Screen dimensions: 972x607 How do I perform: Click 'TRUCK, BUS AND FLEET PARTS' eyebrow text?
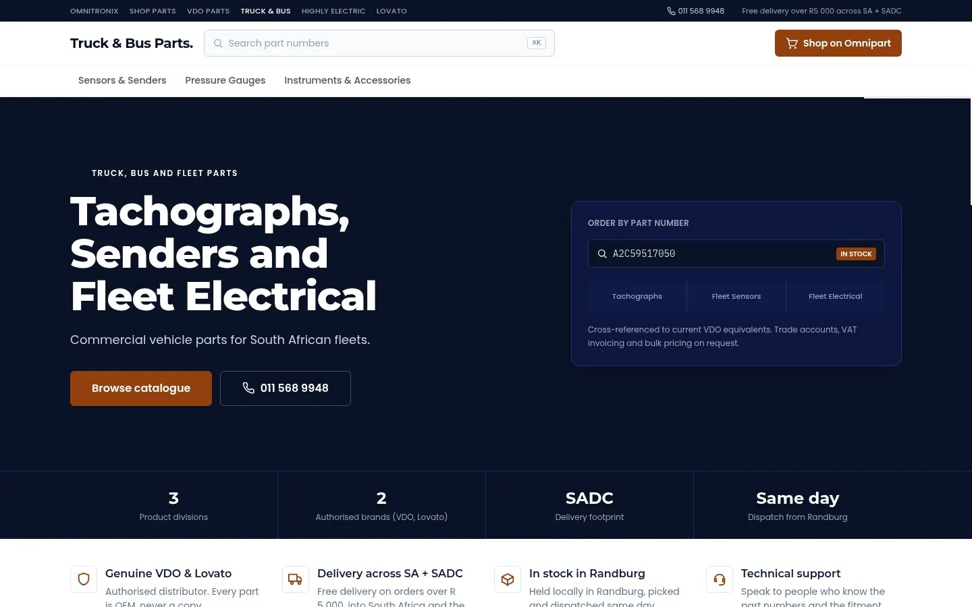pos(165,173)
